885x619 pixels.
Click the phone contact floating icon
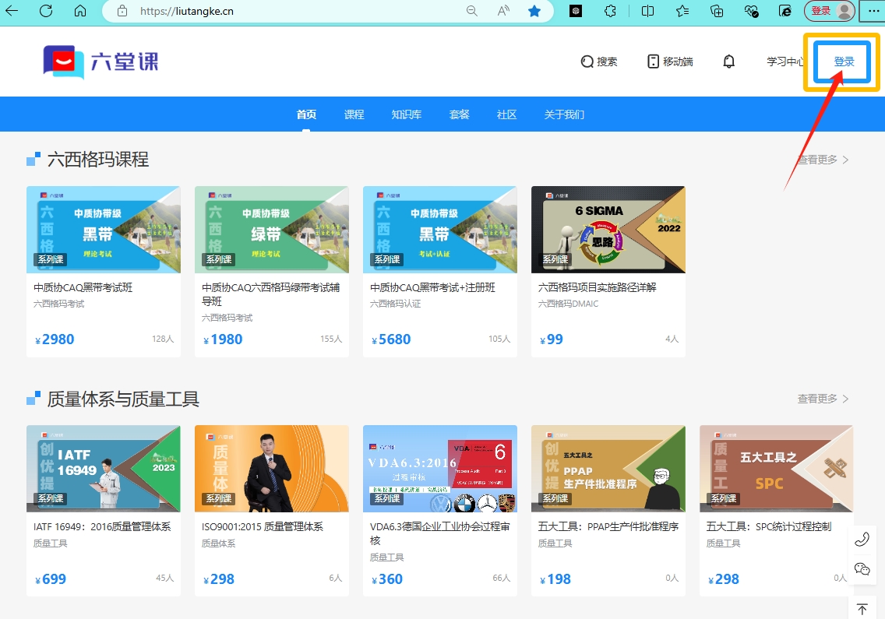pos(862,539)
